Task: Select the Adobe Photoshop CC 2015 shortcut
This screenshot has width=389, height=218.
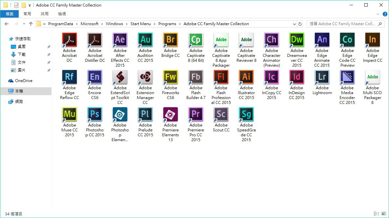Action: pyautogui.click(x=95, y=114)
